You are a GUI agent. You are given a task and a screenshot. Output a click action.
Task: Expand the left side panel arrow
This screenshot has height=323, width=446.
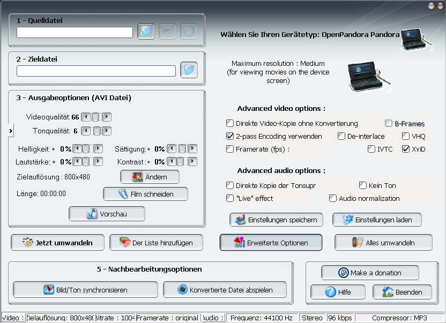(11, 130)
